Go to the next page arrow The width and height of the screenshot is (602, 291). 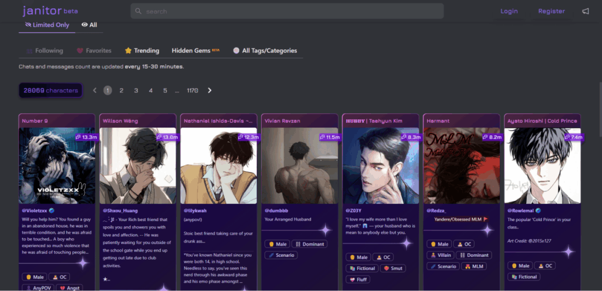coord(209,91)
